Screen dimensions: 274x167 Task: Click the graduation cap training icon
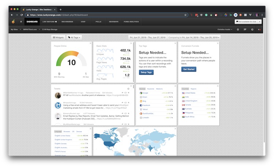pos(245,30)
